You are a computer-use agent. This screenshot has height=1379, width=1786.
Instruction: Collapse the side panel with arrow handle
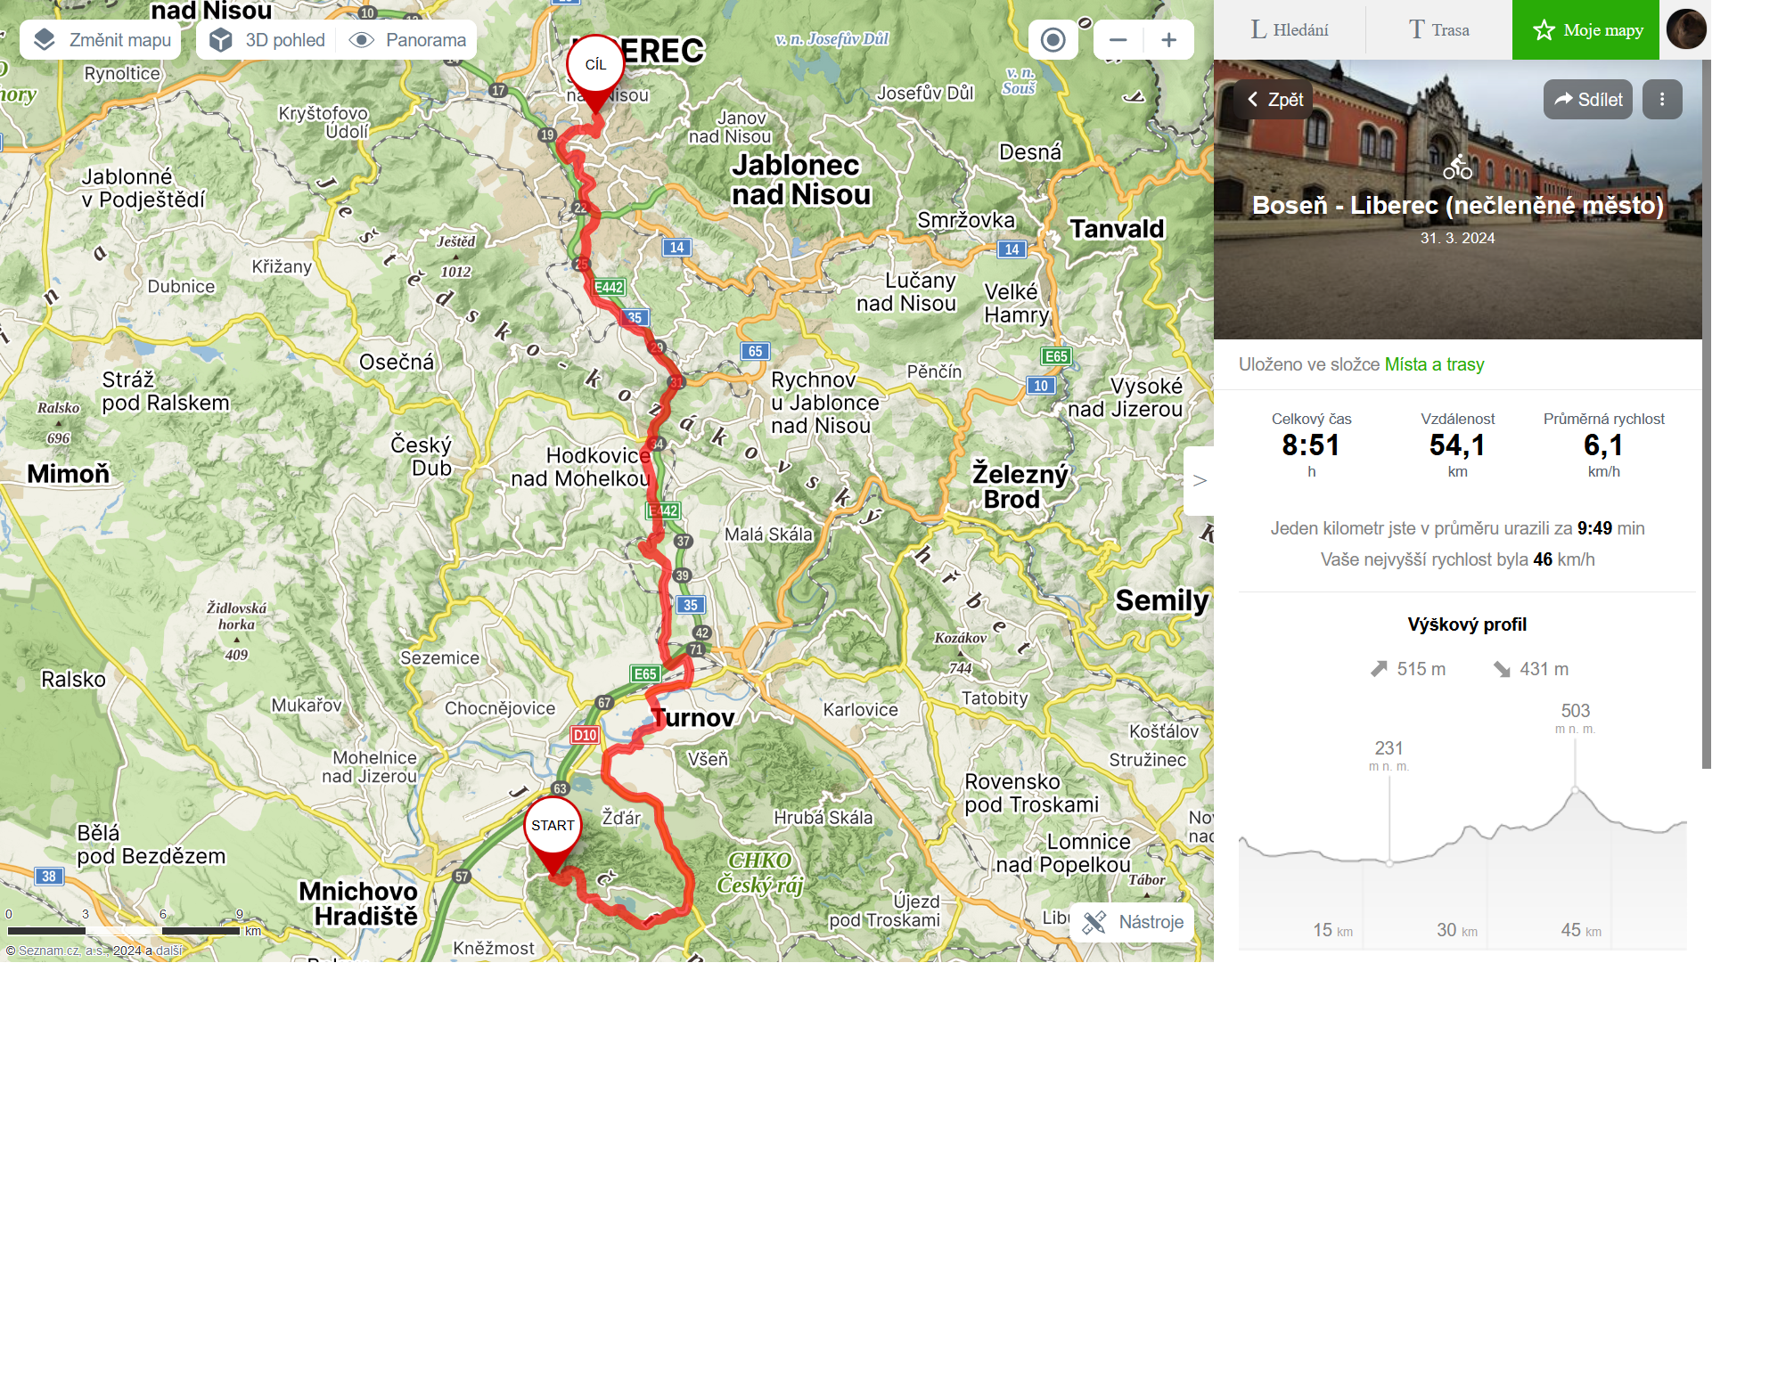[1200, 481]
